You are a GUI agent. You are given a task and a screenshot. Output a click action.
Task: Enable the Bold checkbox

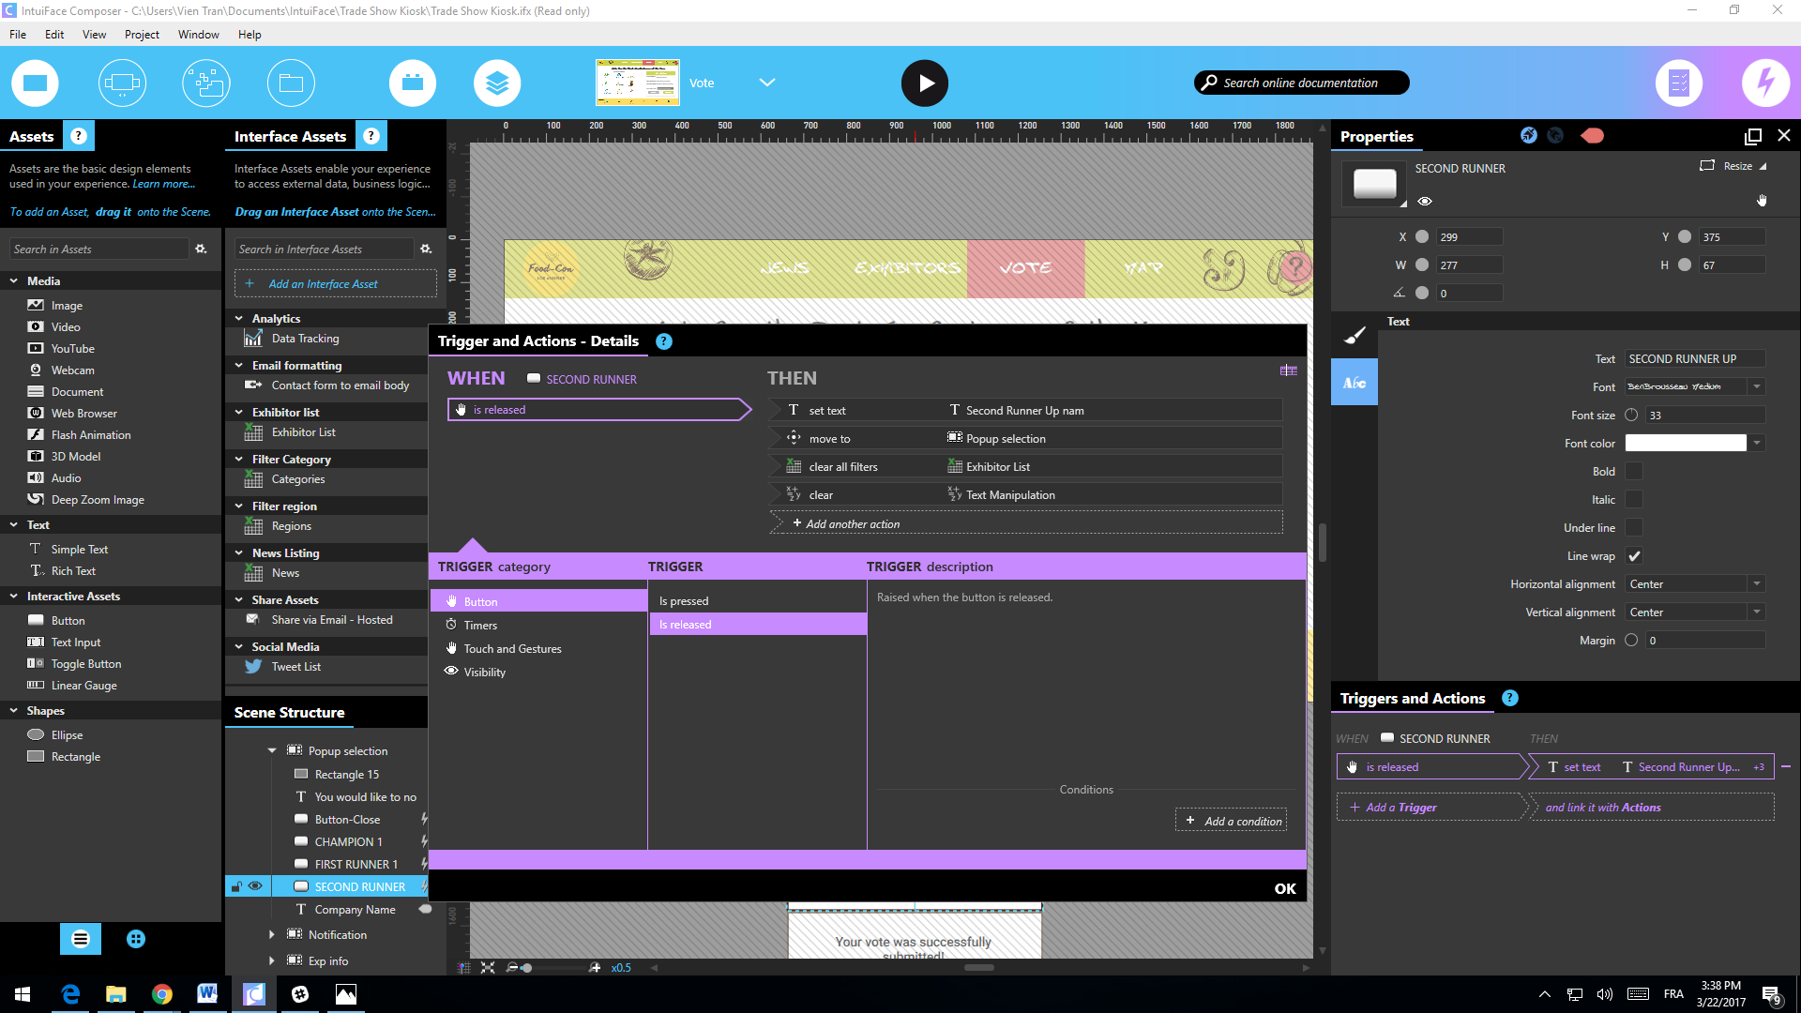1634,472
